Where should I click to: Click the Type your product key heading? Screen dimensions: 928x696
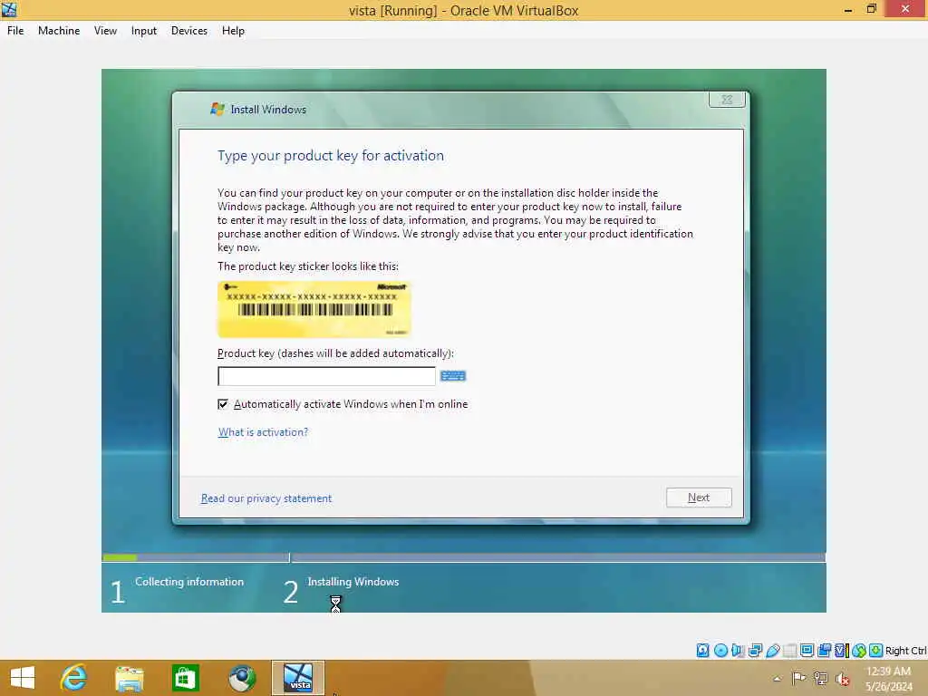(330, 156)
